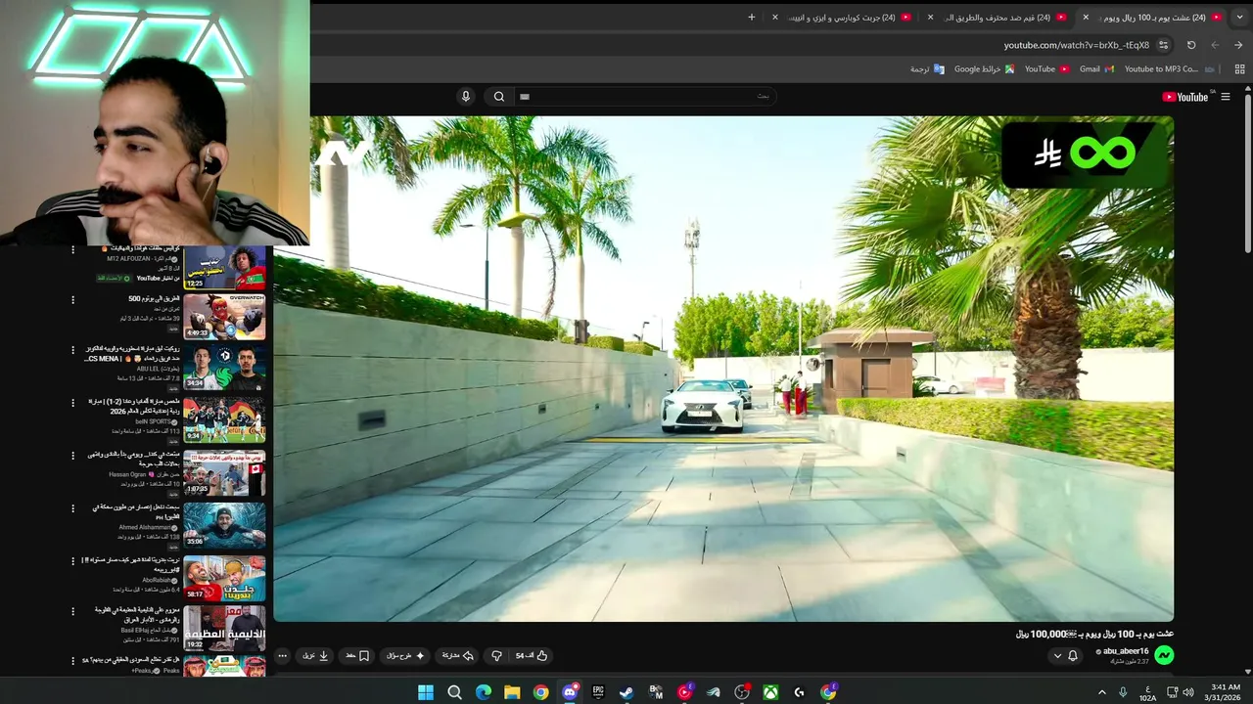Dislike the video with thumbs down
Screen dimensions: 1253x704
[x=496, y=655]
